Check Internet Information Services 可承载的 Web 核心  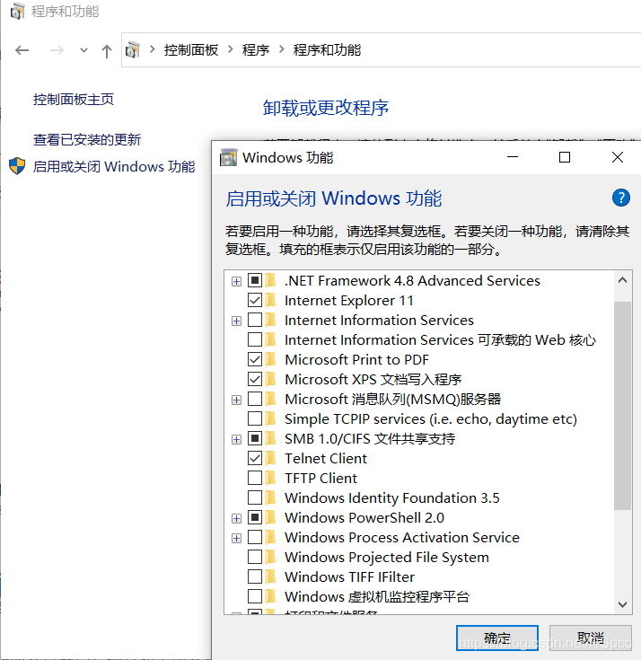(255, 339)
